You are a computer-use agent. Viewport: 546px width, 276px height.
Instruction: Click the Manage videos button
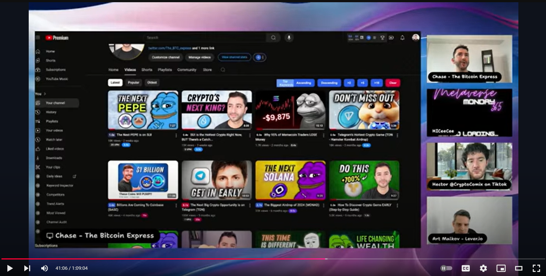click(x=200, y=57)
